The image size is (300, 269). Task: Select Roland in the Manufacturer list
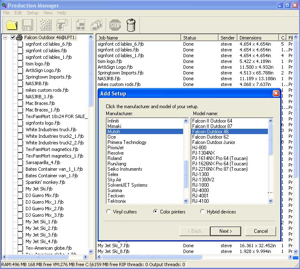pyautogui.click(x=144, y=158)
